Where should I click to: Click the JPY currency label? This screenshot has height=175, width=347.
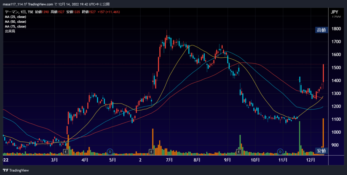334,12
